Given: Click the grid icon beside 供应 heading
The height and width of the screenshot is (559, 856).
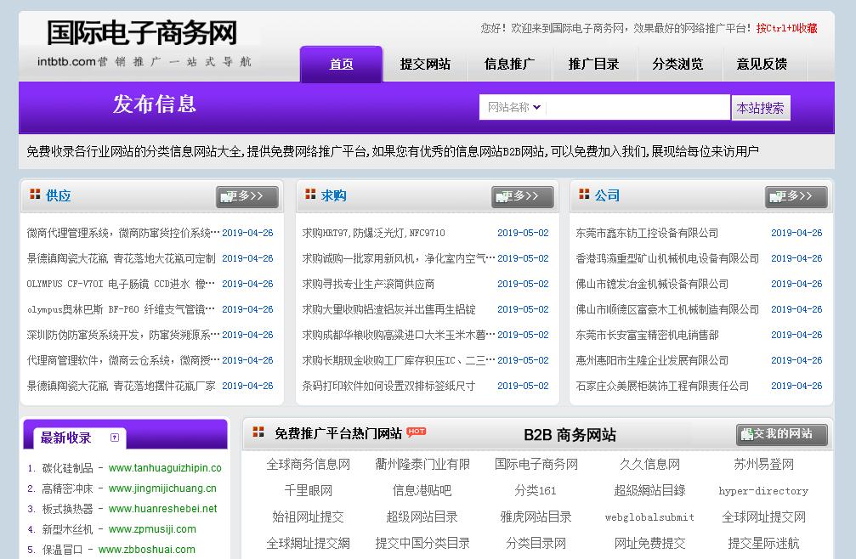Looking at the screenshot, I should [35, 195].
